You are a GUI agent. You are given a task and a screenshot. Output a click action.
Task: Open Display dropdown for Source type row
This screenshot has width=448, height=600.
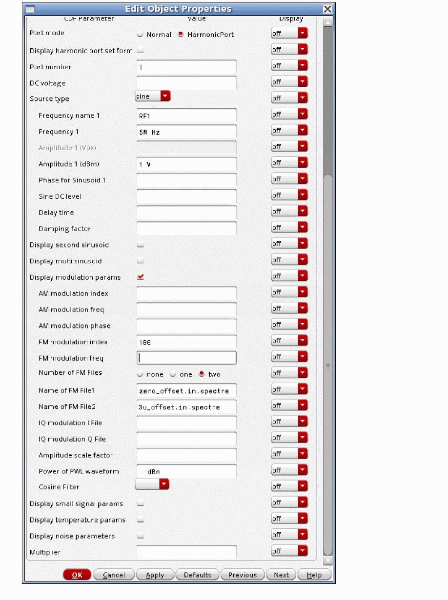(x=289, y=98)
